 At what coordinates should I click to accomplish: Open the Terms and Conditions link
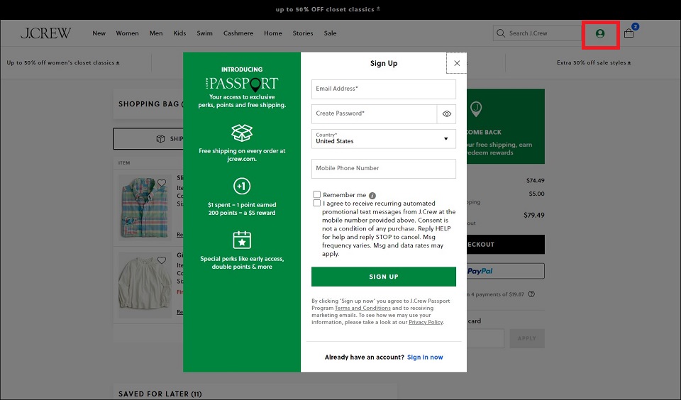point(362,308)
